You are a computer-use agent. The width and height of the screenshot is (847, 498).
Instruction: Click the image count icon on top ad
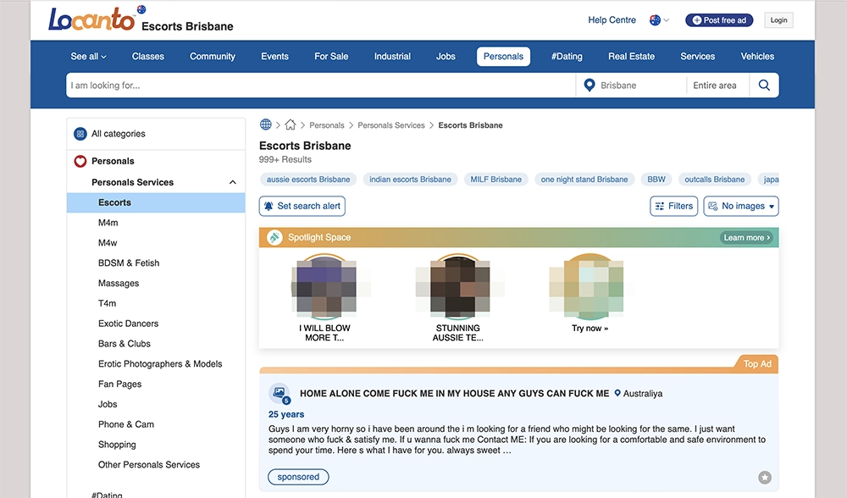coord(280,393)
